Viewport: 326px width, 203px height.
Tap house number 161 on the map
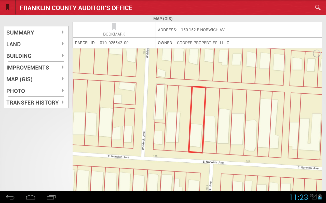pos(248,161)
